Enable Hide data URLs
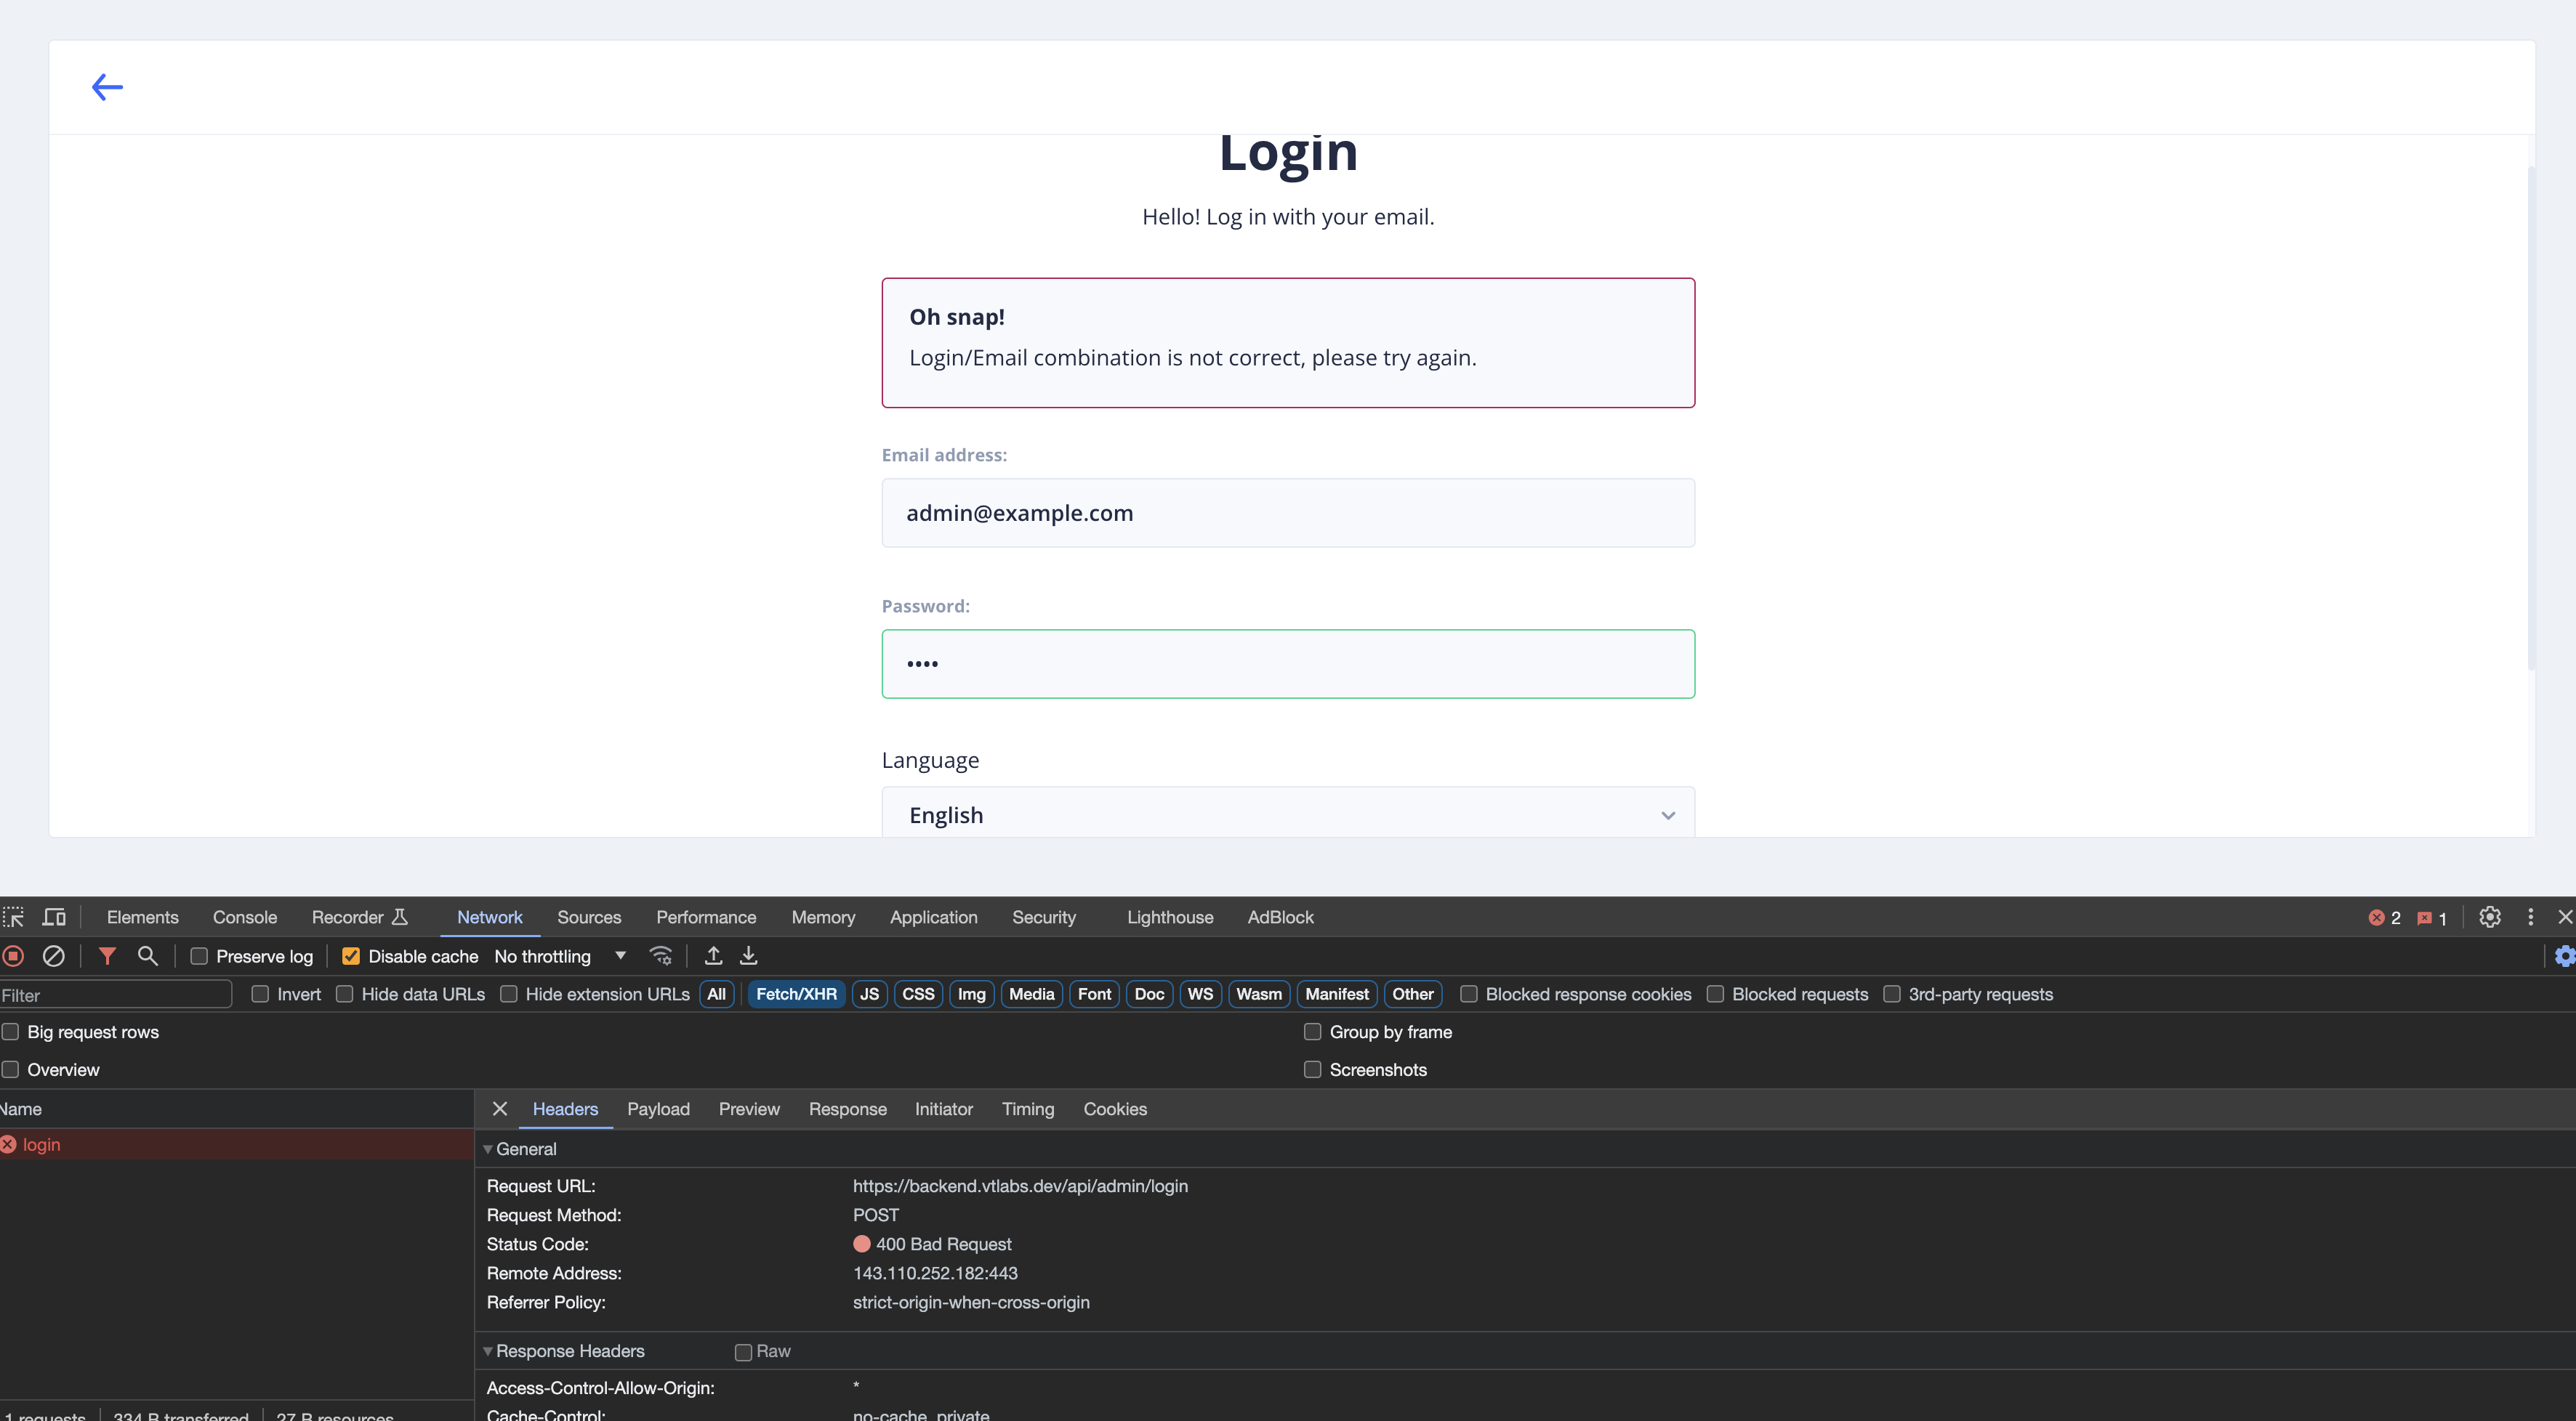The image size is (2576, 1421). (x=344, y=995)
